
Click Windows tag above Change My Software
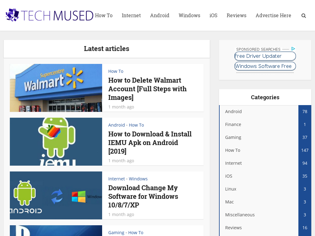138,179
